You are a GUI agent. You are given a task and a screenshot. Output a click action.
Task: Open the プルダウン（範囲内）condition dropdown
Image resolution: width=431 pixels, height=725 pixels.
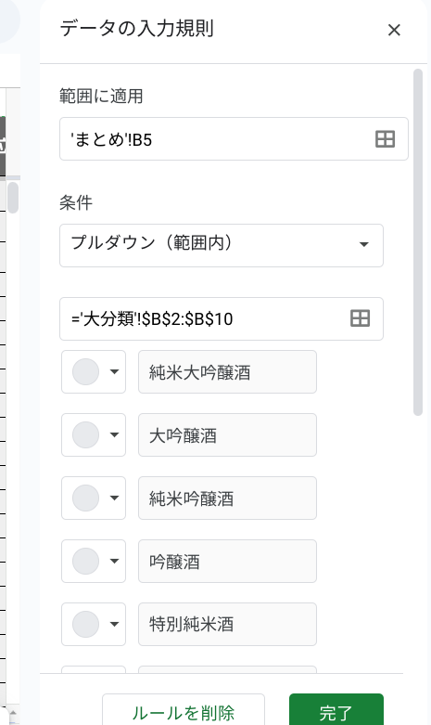point(222,245)
